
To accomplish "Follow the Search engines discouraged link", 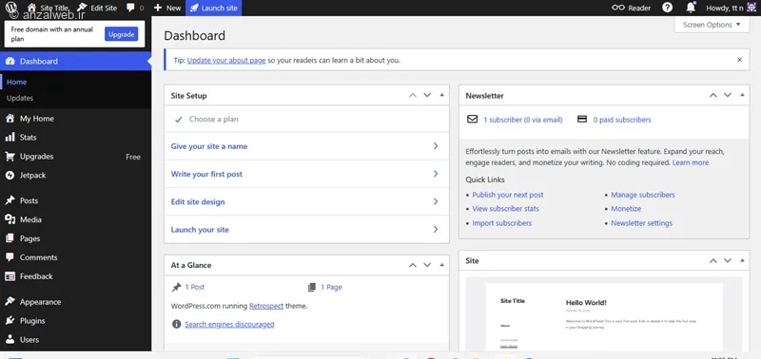I will click(229, 324).
